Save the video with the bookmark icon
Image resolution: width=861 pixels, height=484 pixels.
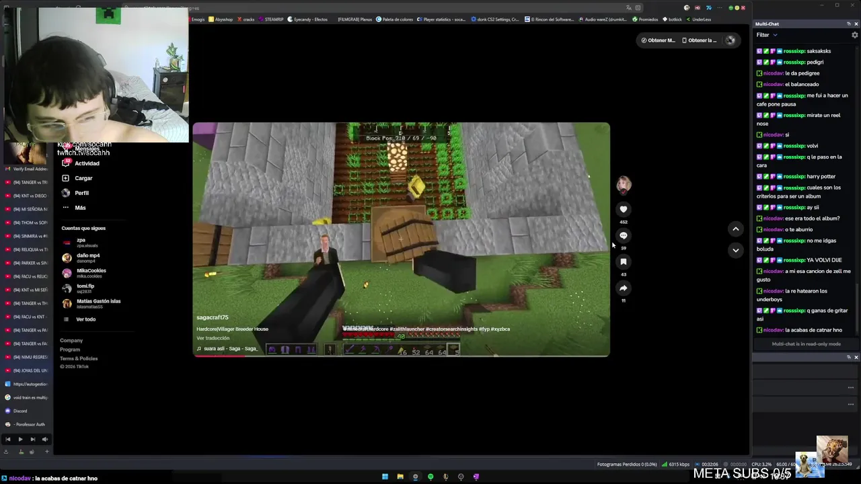point(624,261)
